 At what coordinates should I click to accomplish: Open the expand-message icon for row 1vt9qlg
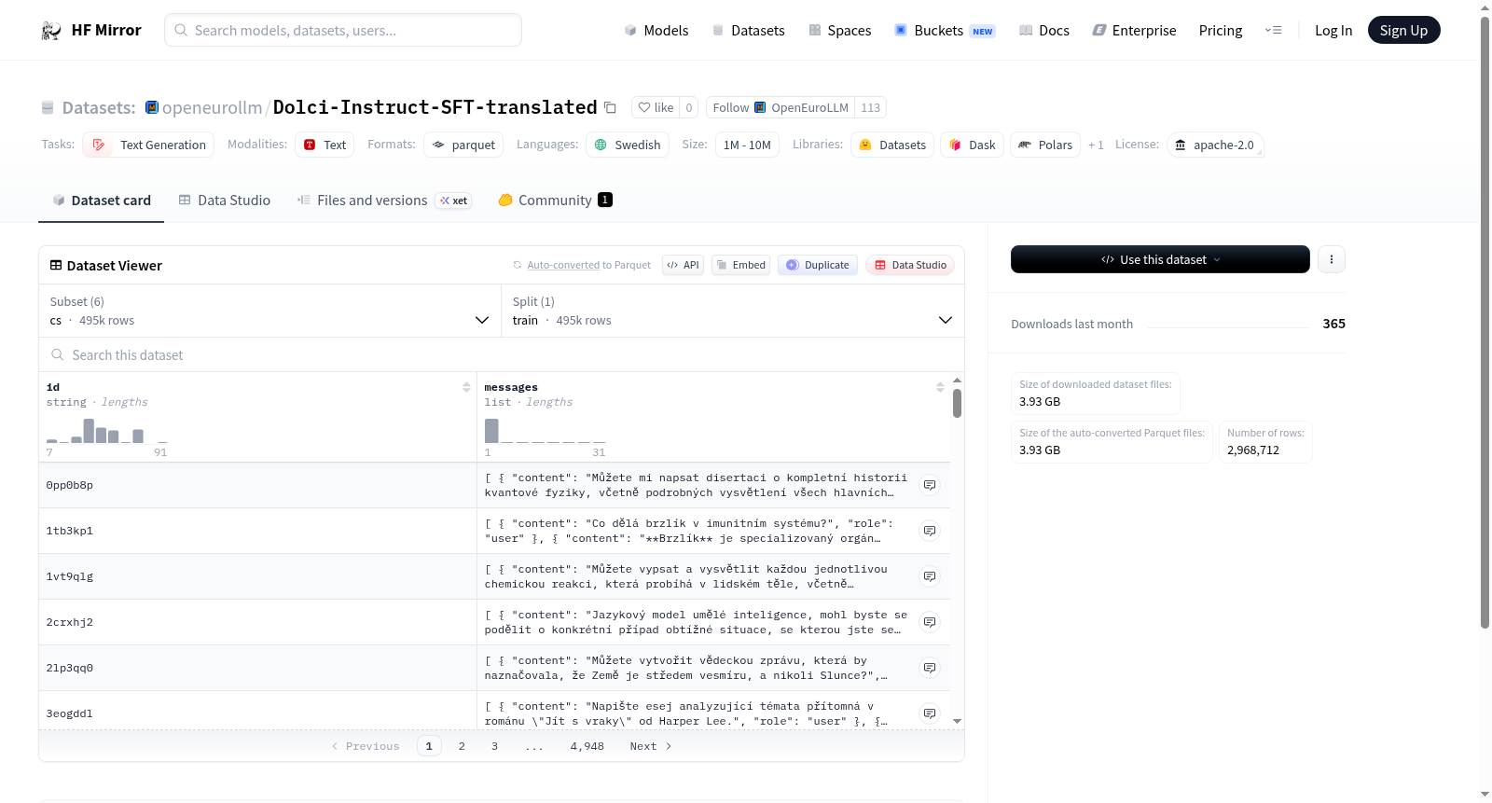pos(930,576)
